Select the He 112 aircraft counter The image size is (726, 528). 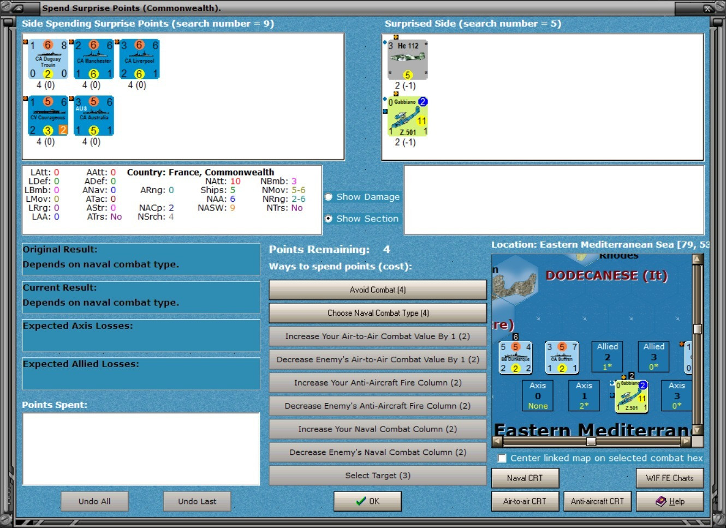point(408,59)
